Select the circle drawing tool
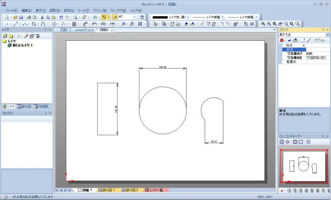 [x=54, y=24]
